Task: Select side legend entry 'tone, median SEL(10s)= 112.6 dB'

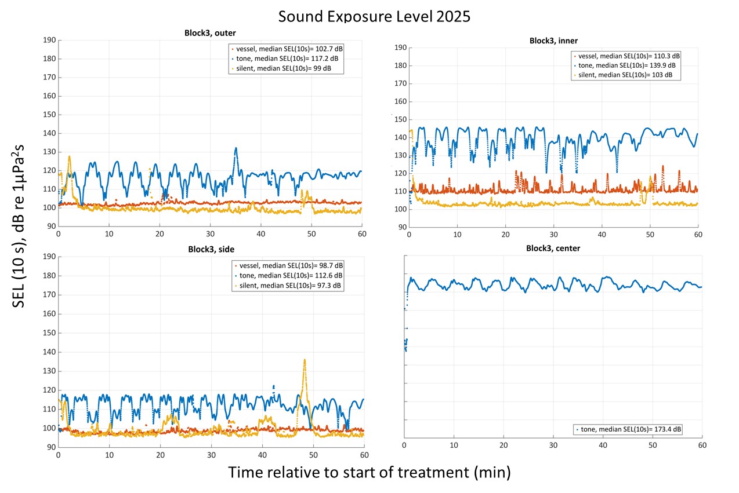Action: click(288, 276)
